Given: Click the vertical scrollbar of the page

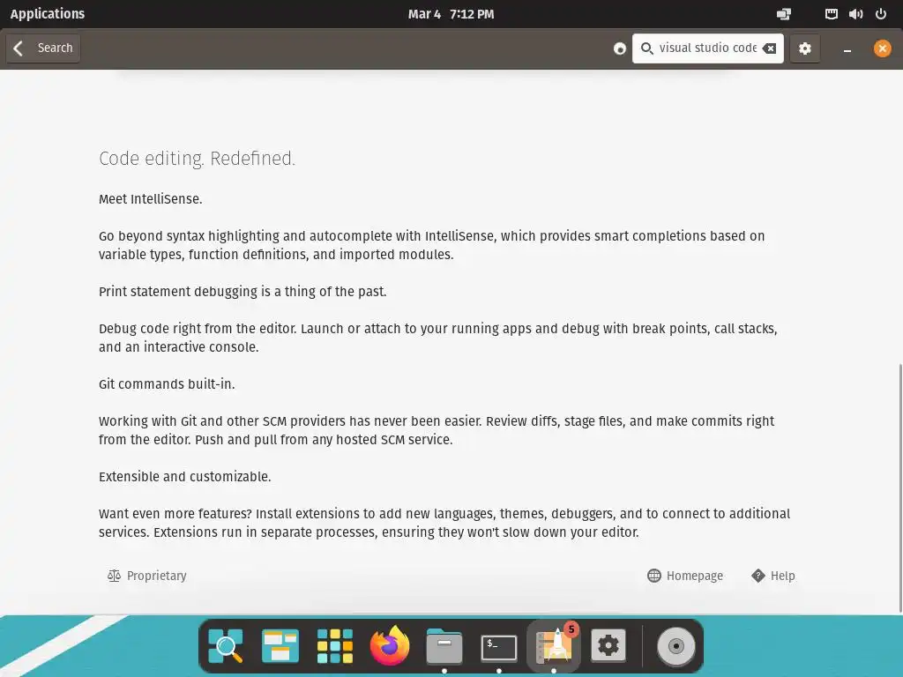Looking at the screenshot, I should (900, 488).
